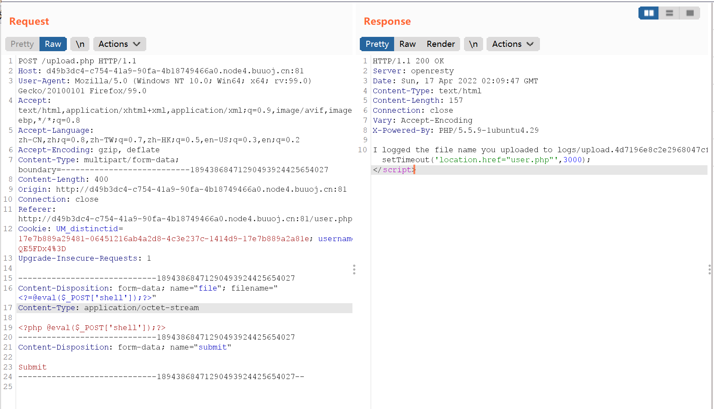Viewport: 714px width, 409px height.
Task: Click the Host header name
Action: click(x=28, y=71)
